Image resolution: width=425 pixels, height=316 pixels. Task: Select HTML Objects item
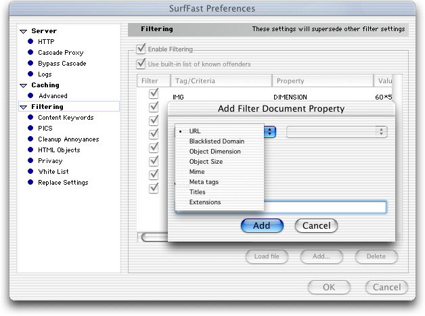(x=59, y=150)
